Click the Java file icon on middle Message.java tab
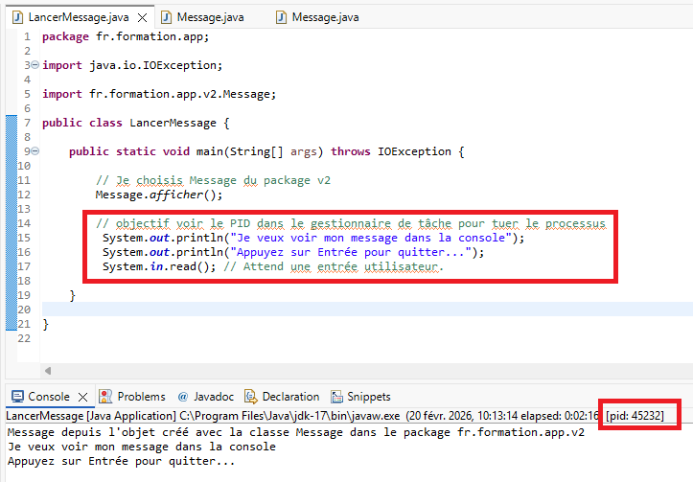Screen dimensions: 693x482 [x=167, y=17]
